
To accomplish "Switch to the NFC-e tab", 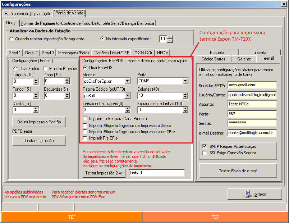I will (162, 53).
